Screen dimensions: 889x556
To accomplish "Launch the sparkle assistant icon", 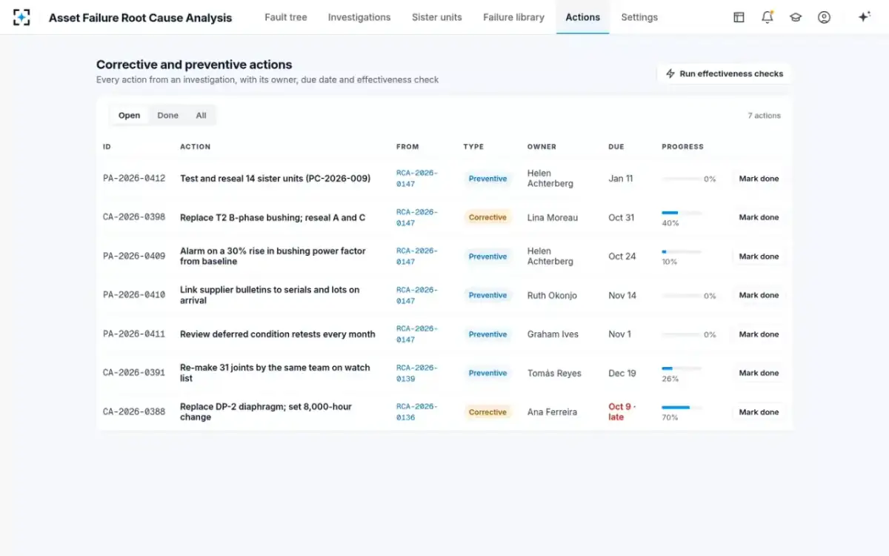I will 864,17.
